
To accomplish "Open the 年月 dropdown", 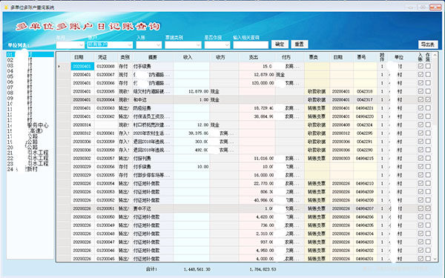I will 81,45.
